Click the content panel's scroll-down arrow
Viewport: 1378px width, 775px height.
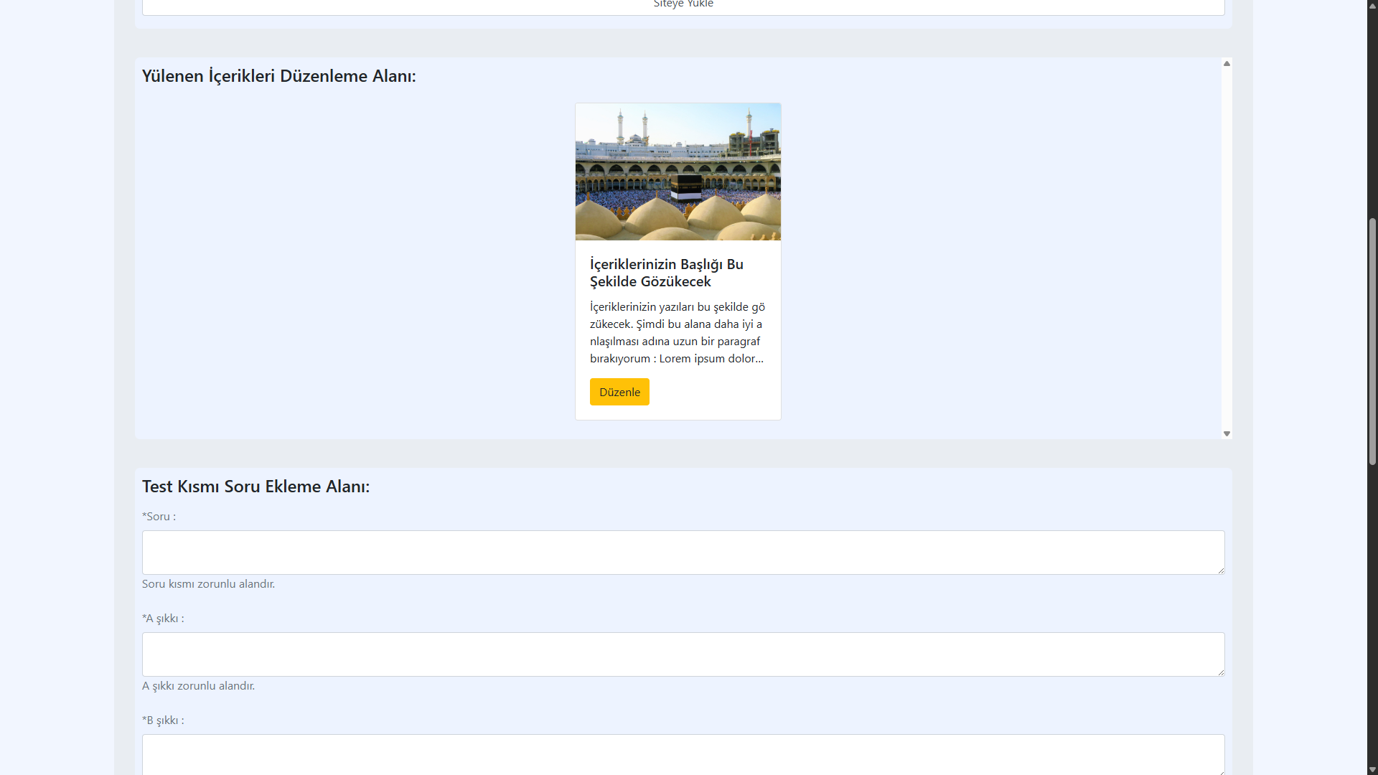[x=1227, y=433]
